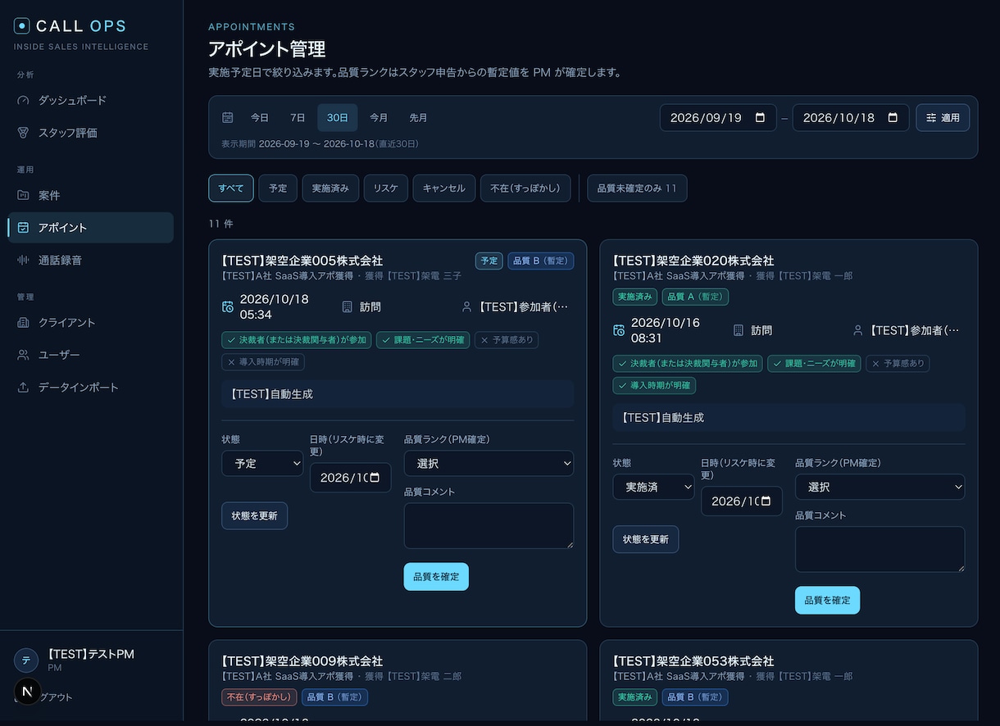The image size is (1000, 726).
Task: Click the CALL OPS logo icon
Action: coord(22,26)
